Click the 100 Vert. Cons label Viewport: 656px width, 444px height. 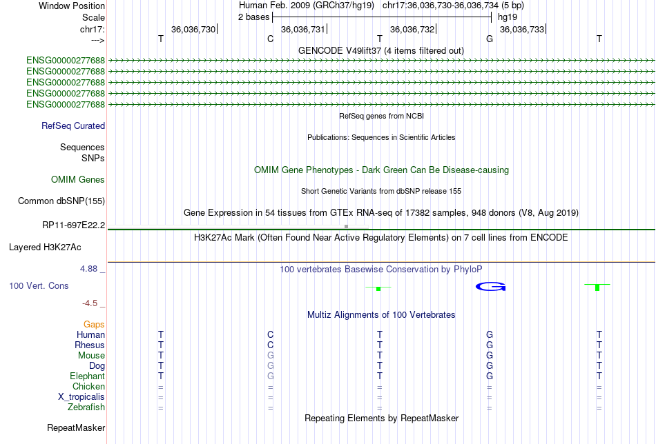[39, 285]
